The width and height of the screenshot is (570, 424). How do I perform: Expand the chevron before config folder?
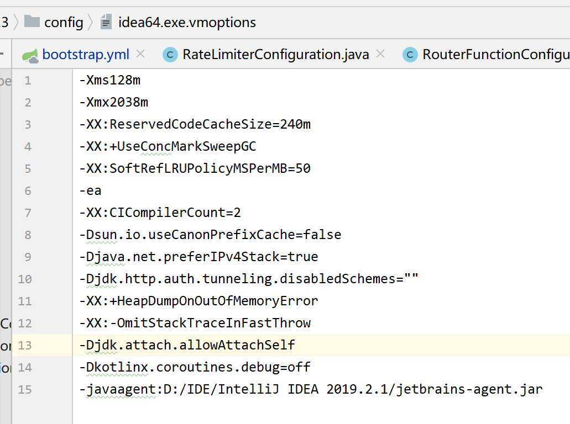[17, 22]
